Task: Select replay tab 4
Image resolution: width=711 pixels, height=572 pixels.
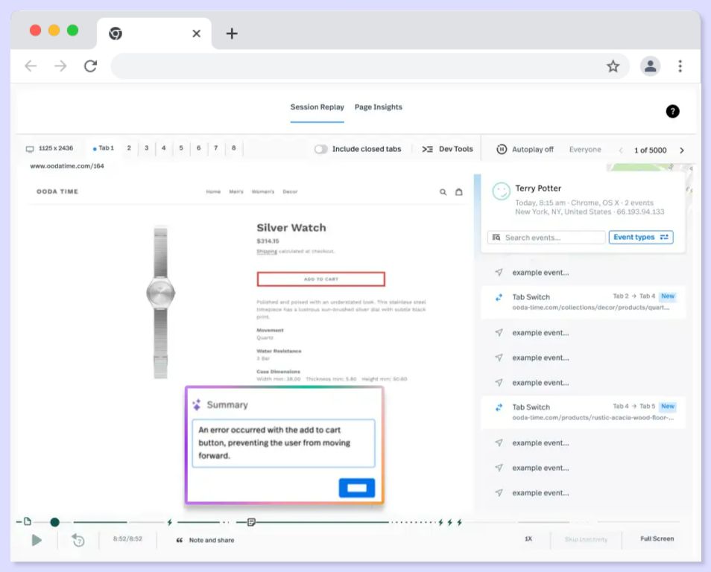Action: click(x=164, y=148)
